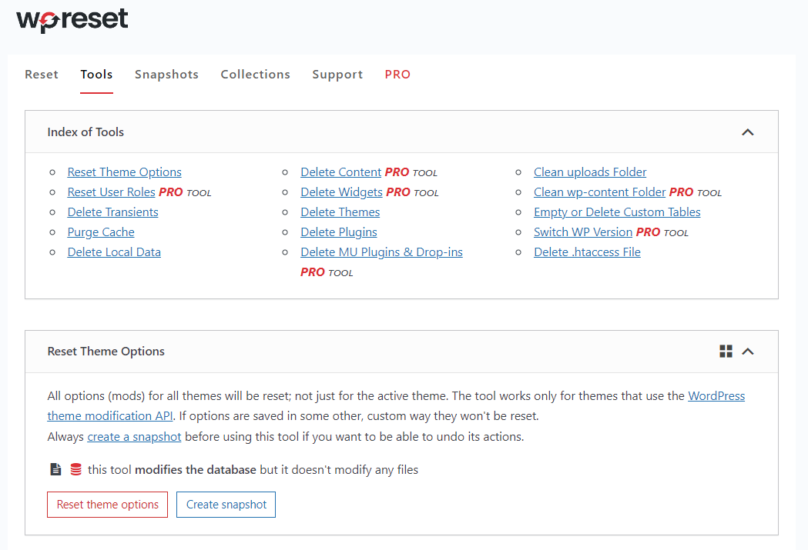The height and width of the screenshot is (550, 808).
Task: Click the WP Reset logo
Action: (x=71, y=21)
